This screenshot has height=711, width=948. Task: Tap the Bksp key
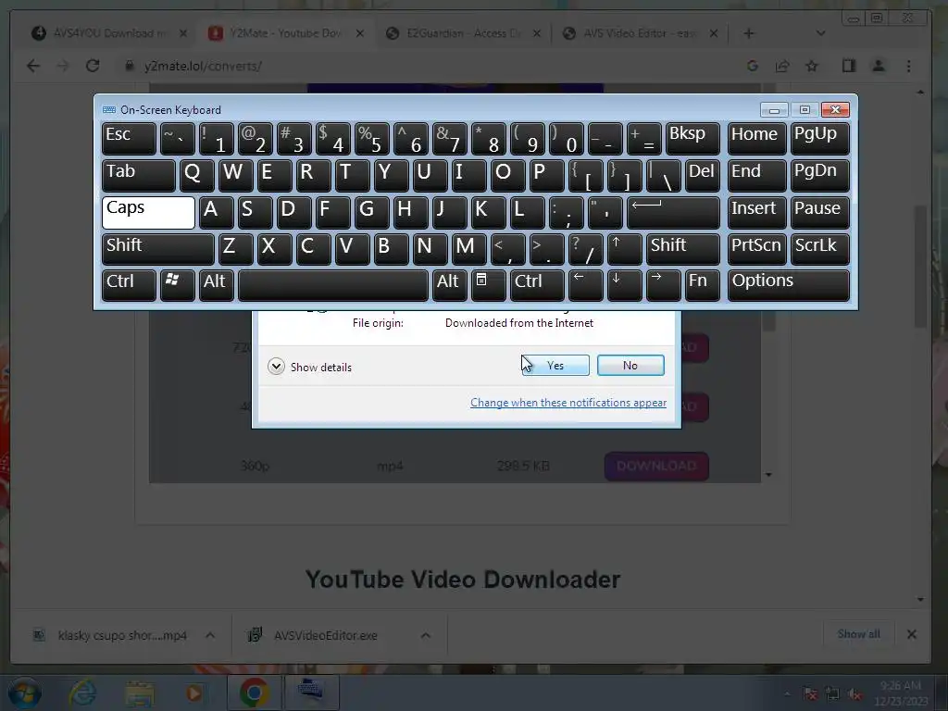692,139
